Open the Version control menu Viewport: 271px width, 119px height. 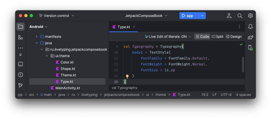[57, 16]
